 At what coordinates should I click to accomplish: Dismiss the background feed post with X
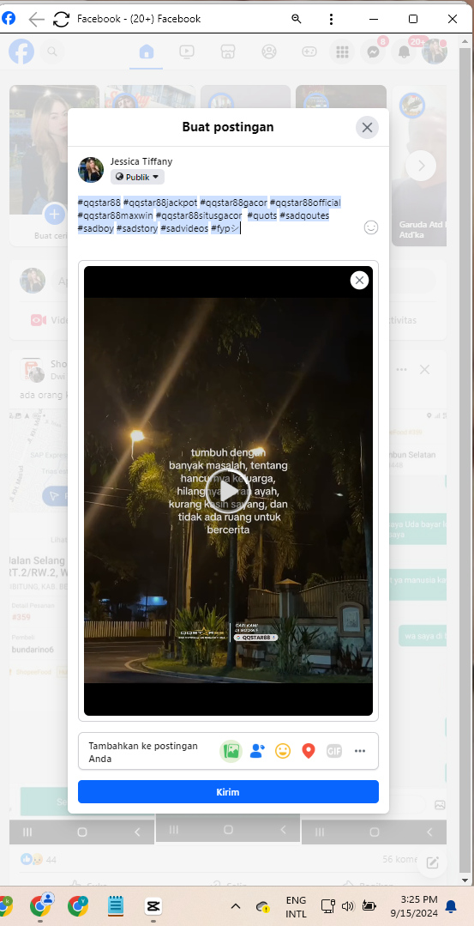click(x=424, y=370)
